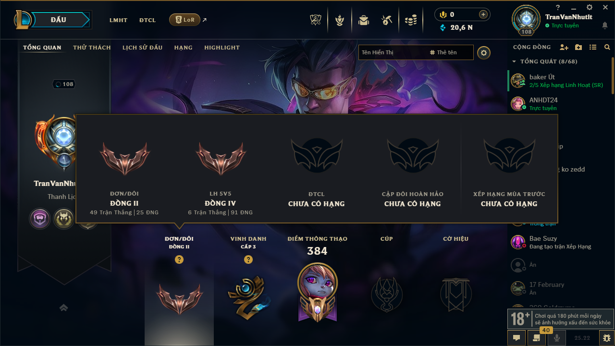
Task: Open the Clash trophy icon in top bar
Action: tap(316, 20)
